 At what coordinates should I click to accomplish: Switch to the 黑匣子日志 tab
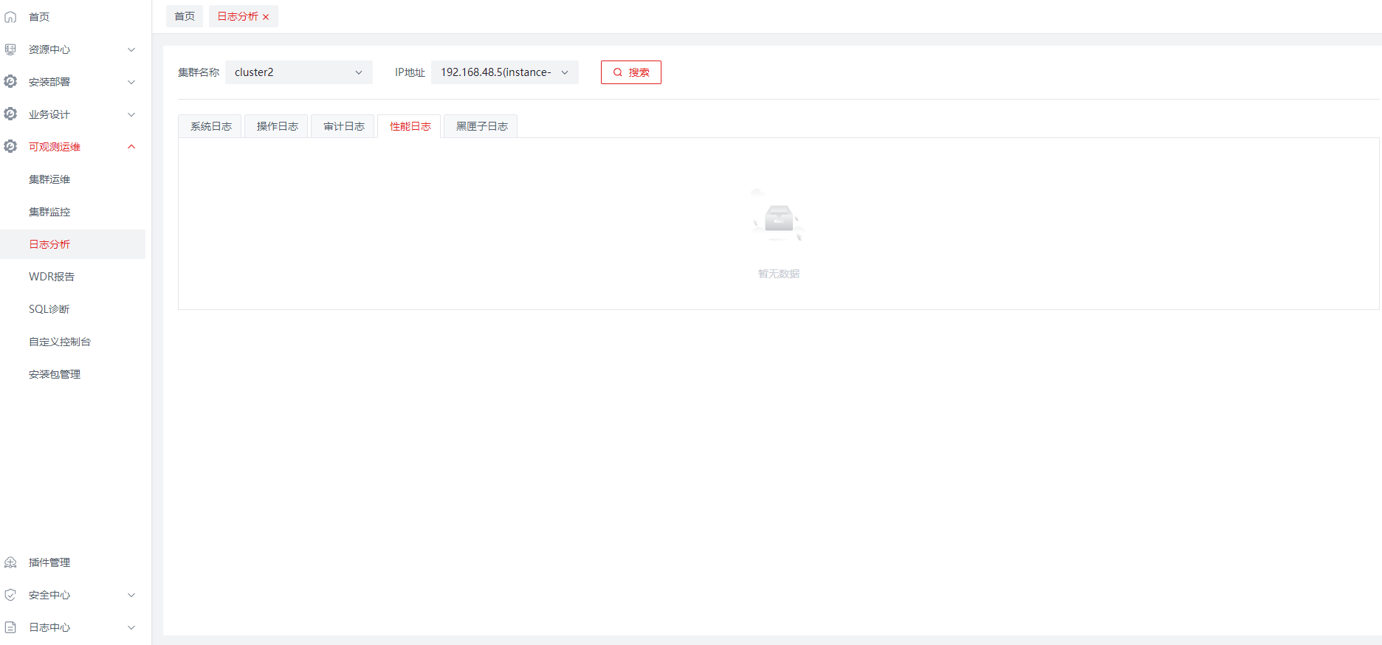[x=481, y=126]
